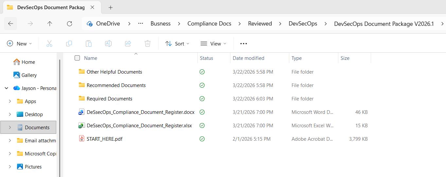The height and width of the screenshot is (177, 446).
Task: Navigate to Busness in breadcrumb
Action: click(160, 24)
